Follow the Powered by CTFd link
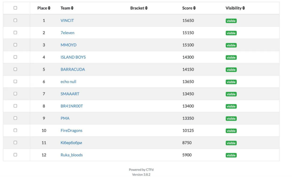Viewport: 292px width, 177px height. pos(141,170)
